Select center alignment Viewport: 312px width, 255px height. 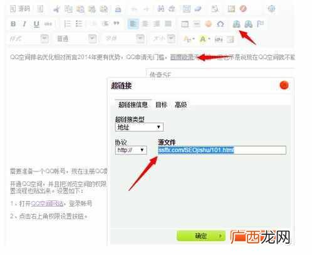[x=145, y=24]
